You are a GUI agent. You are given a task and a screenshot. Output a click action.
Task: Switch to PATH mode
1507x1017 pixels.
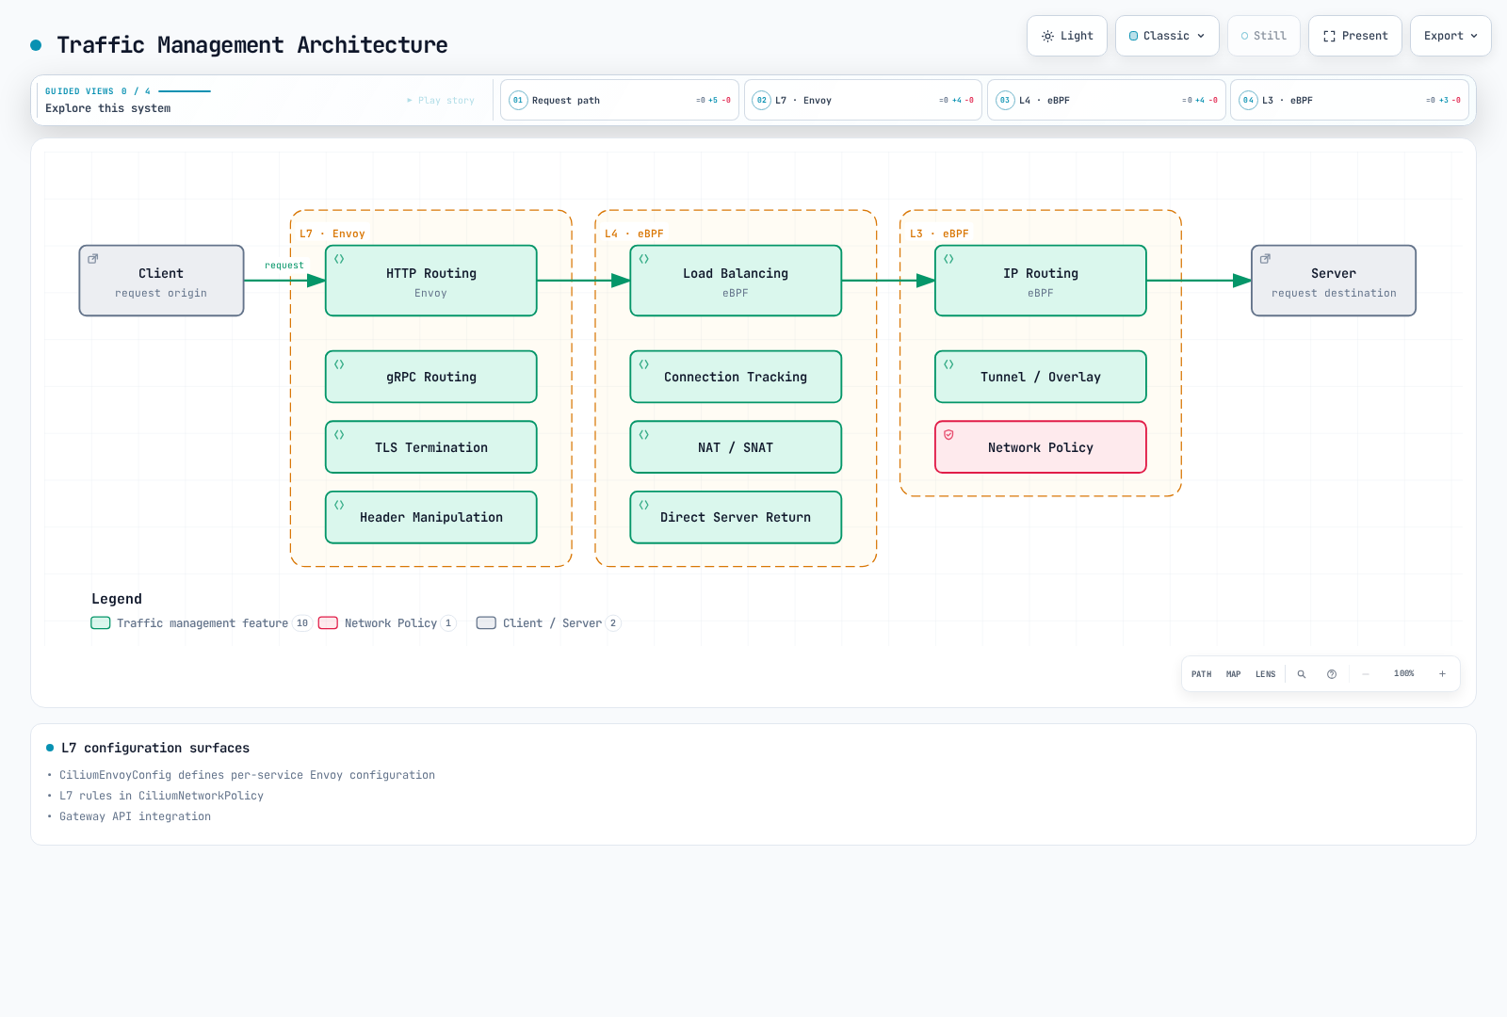(x=1202, y=674)
